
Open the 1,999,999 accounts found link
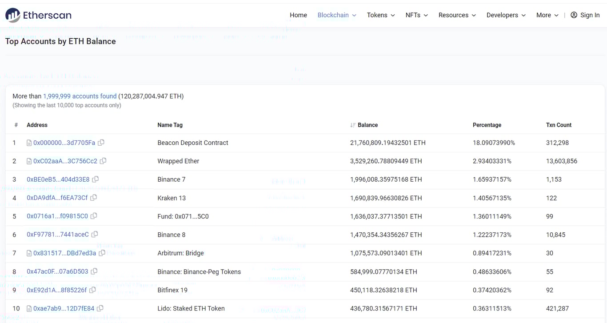click(80, 96)
